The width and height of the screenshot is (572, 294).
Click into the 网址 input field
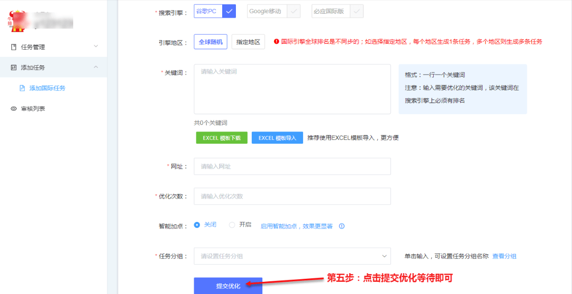pos(292,167)
